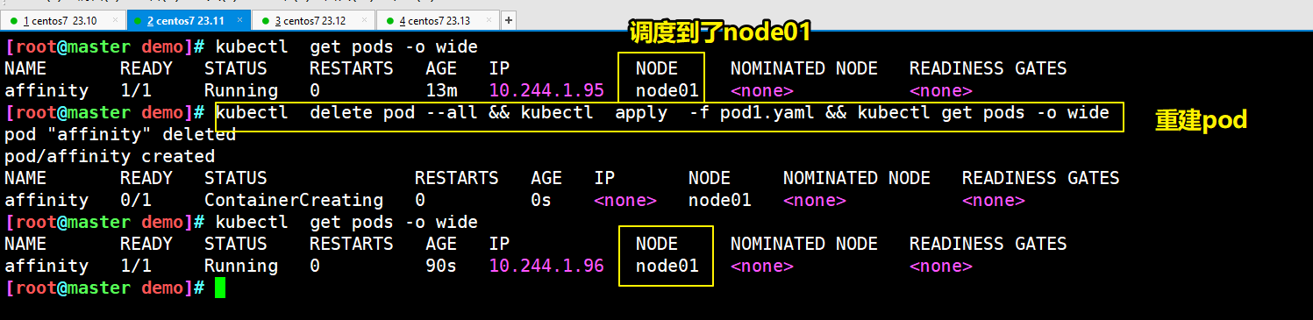Viewport: 1313px width, 320px height.
Task: Click green status dot on 23.11 tab
Action: click(x=139, y=20)
